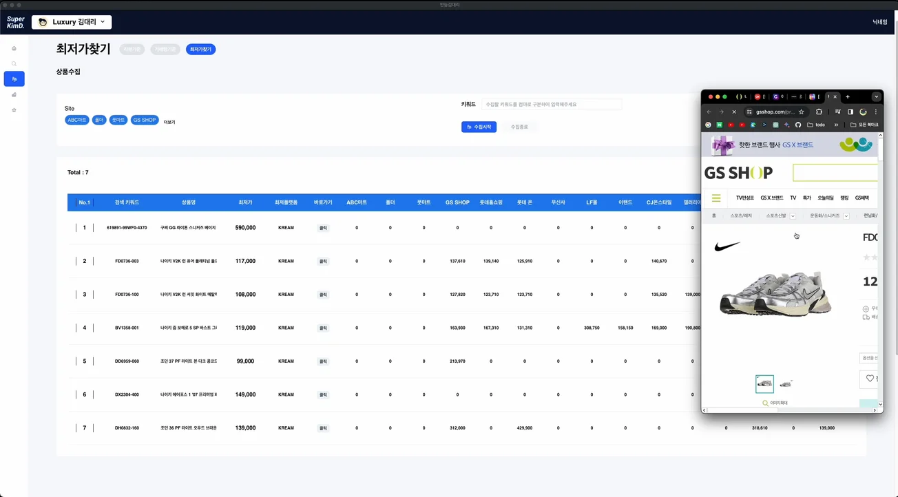Image resolution: width=898 pixels, height=497 pixels.
Task: Show more bookmarks with double chevron
Action: click(836, 125)
